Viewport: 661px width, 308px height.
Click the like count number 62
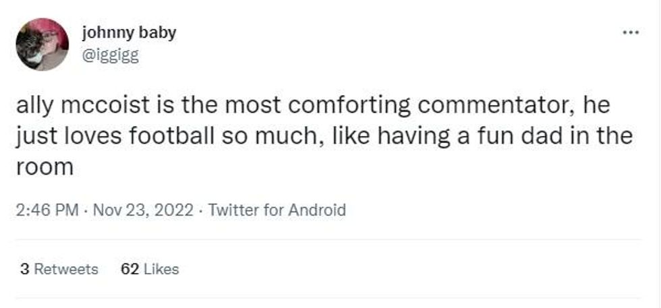tap(130, 269)
